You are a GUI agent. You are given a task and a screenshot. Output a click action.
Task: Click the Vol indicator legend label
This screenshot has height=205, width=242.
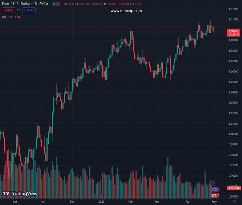click(4, 17)
